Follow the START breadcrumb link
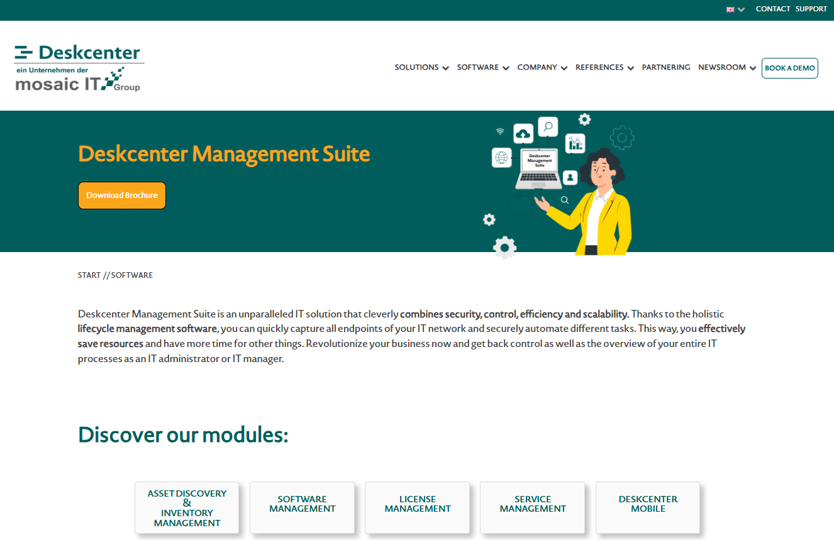Screen dimensions: 834x540 pos(89,275)
